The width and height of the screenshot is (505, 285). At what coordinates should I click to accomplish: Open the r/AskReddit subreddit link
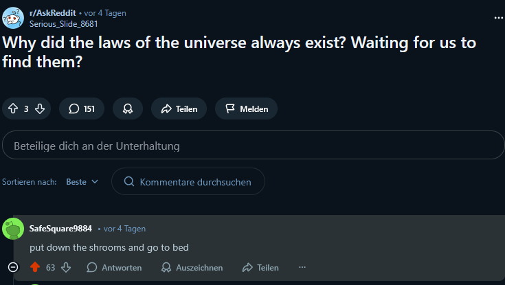pyautogui.click(x=52, y=13)
